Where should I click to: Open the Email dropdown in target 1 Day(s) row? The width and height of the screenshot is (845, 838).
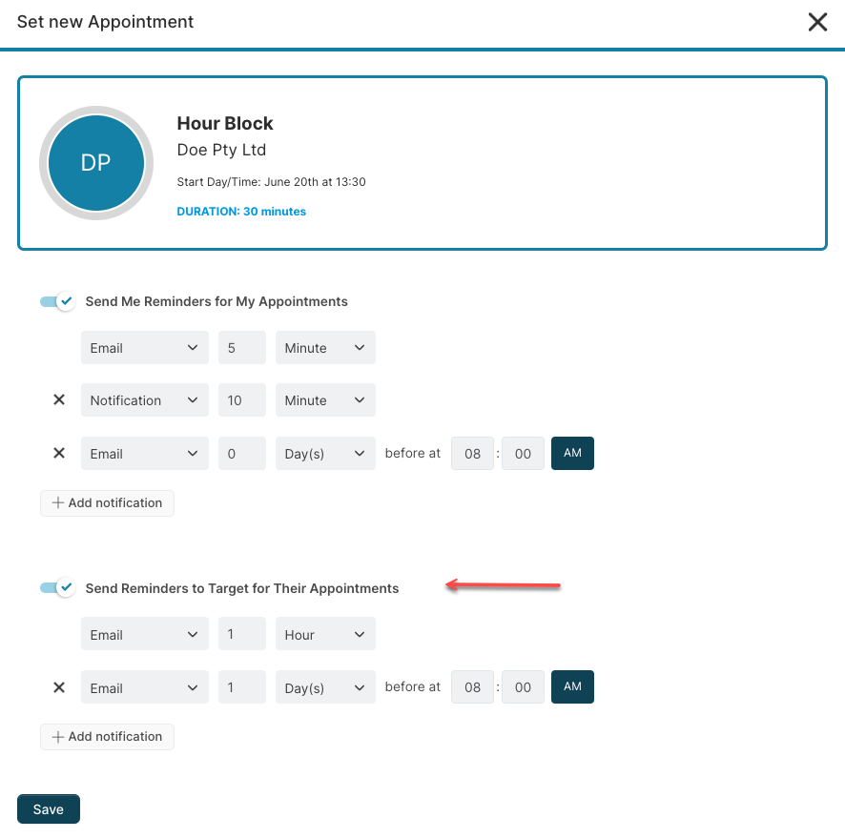[144, 686]
